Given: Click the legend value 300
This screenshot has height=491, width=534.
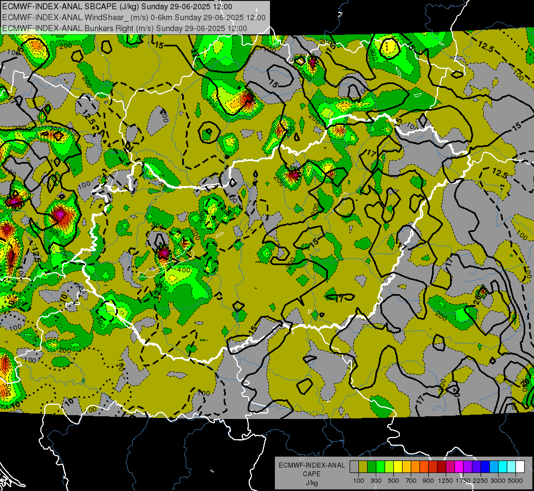Looking at the screenshot, I should (x=376, y=481).
